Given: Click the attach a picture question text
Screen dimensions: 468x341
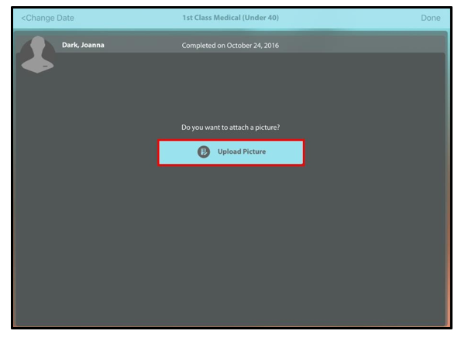Looking at the screenshot, I should [230, 127].
